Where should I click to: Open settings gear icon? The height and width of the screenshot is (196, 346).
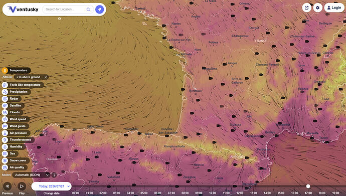(317, 8)
